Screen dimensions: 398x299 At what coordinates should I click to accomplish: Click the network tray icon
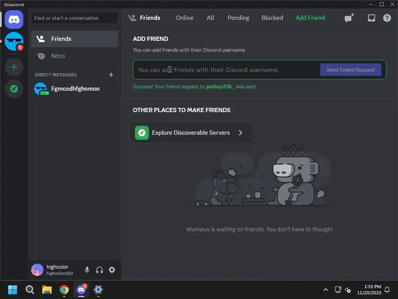tap(338, 290)
